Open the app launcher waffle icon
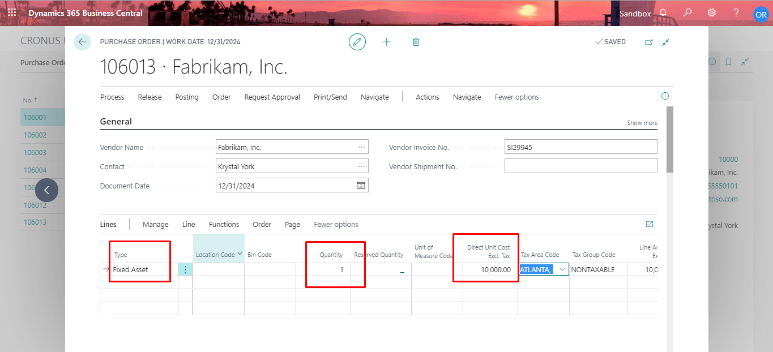 (12, 12)
